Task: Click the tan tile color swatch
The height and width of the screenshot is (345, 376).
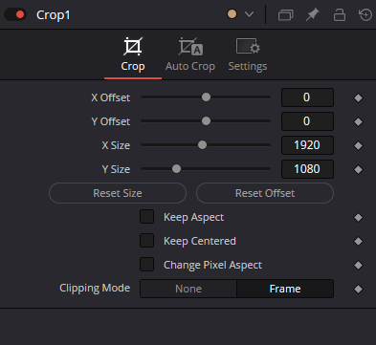Action: click(x=232, y=14)
